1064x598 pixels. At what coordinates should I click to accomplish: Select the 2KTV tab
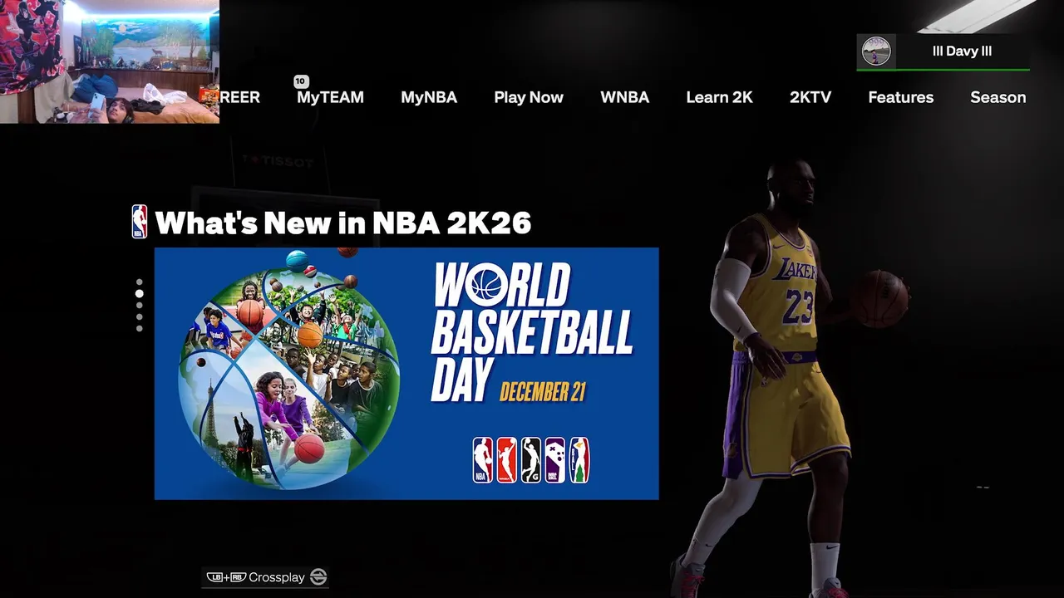810,97
